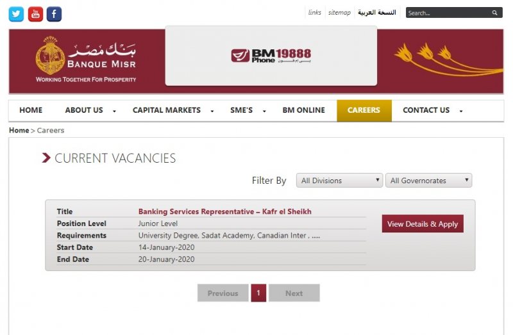Open the Contact Us menu item
Viewport: 513px width, 335px height.
pyautogui.click(x=426, y=110)
